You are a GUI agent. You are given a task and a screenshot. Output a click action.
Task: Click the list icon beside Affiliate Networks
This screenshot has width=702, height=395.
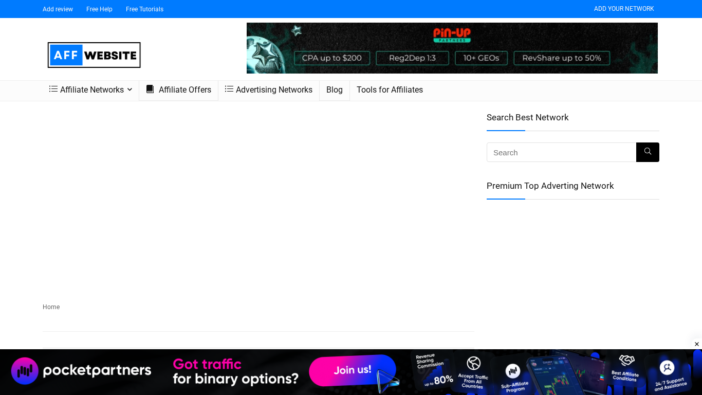coord(53,89)
